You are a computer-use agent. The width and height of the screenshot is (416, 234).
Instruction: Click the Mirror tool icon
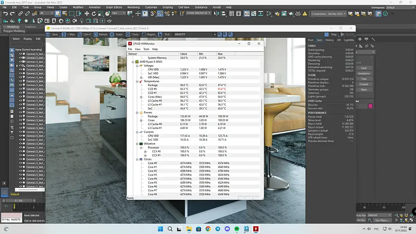tap(216, 13)
